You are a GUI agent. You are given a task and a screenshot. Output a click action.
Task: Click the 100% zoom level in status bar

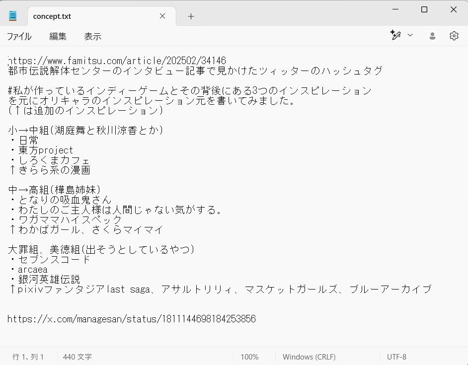[x=249, y=357]
